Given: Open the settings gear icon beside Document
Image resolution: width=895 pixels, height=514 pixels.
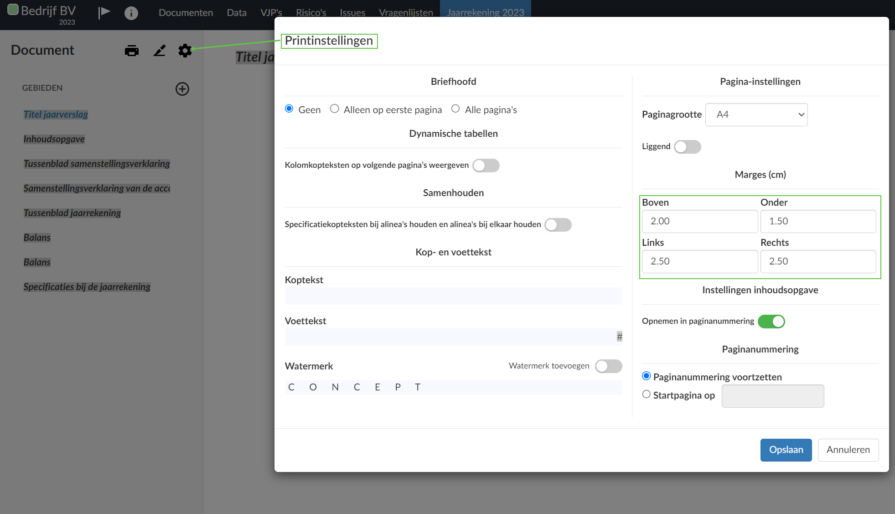Looking at the screenshot, I should (x=185, y=51).
